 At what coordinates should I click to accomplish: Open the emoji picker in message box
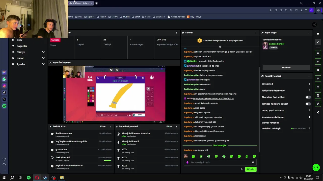point(253,162)
